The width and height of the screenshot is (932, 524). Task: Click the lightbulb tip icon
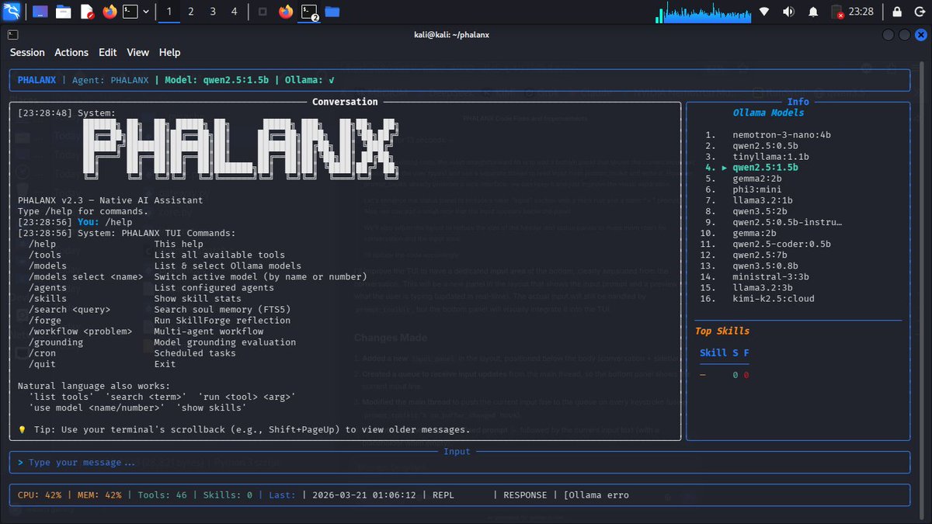pos(22,429)
